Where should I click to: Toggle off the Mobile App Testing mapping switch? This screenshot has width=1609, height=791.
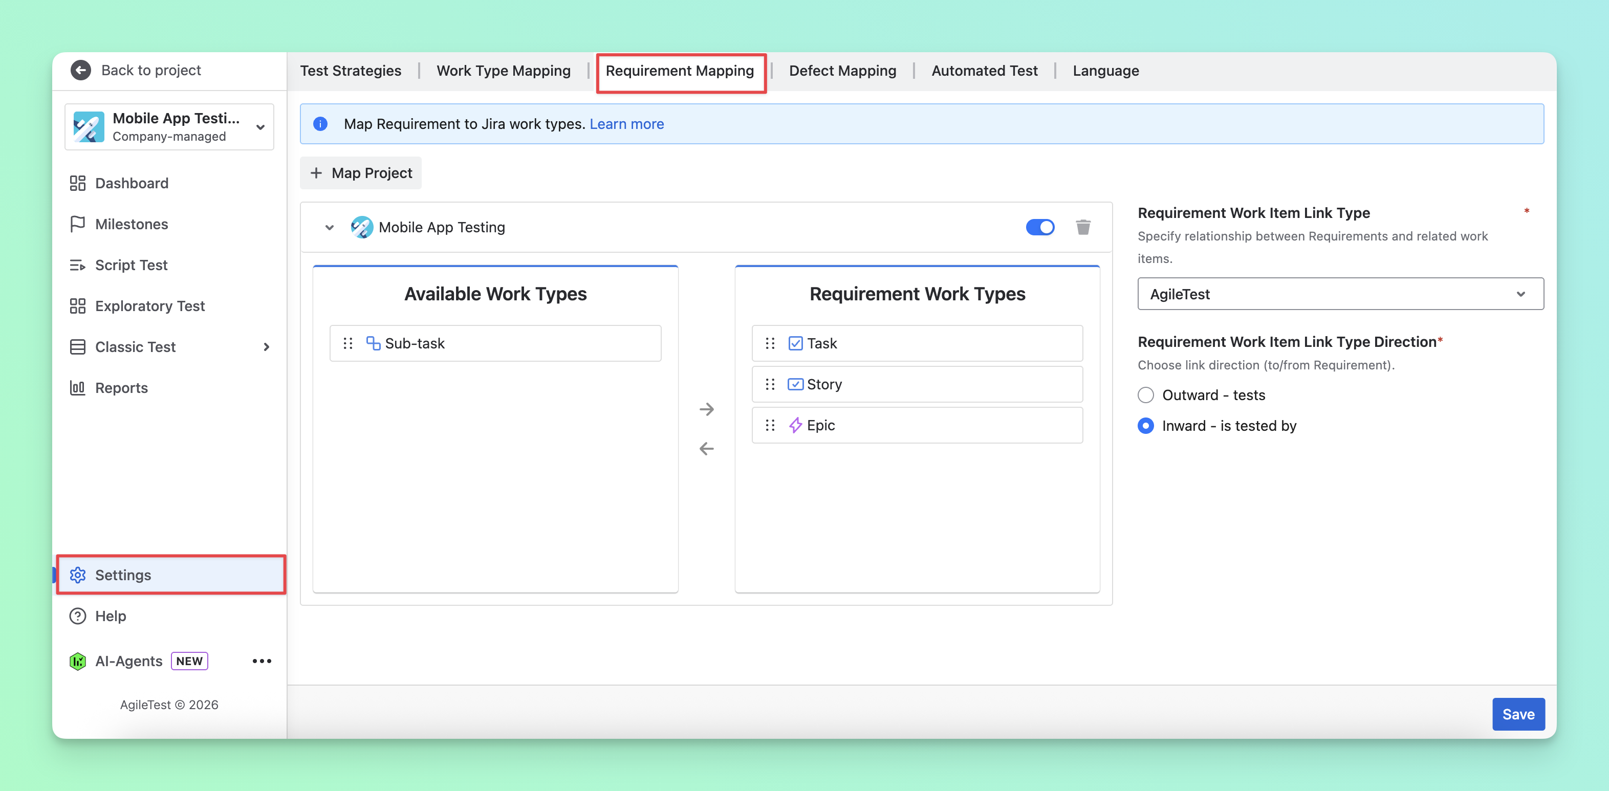click(1040, 227)
